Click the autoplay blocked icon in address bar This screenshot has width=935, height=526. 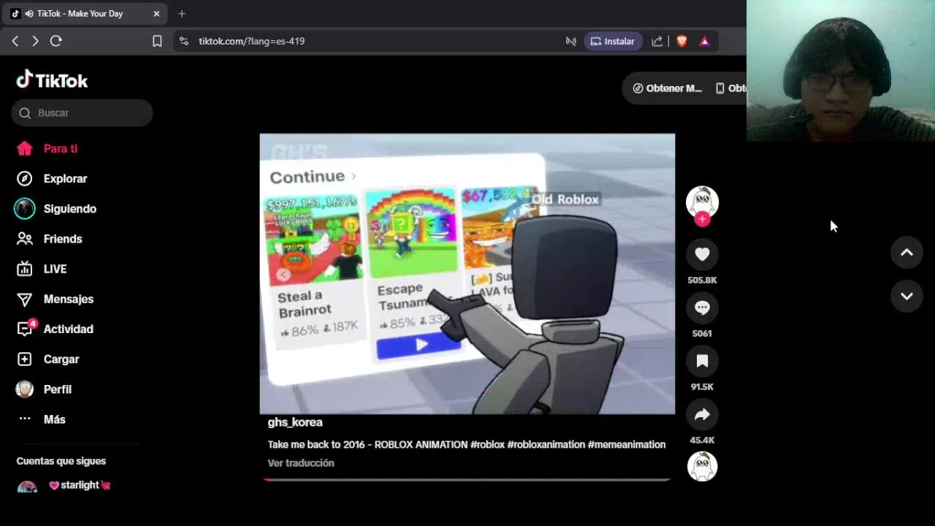coord(571,41)
